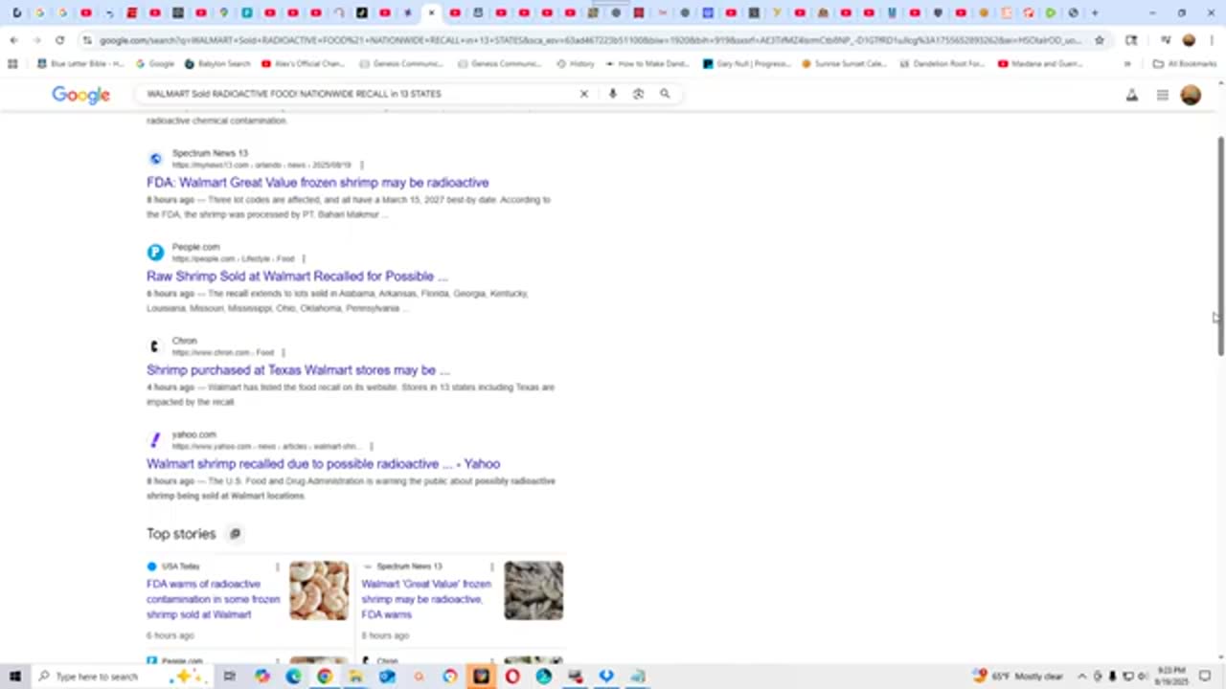Image resolution: width=1226 pixels, height=689 pixels.
Task: Go back to the previous page
Action: point(13,40)
